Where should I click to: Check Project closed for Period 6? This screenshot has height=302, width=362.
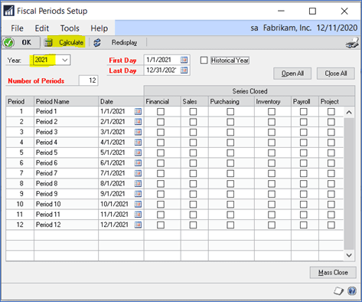[331, 163]
